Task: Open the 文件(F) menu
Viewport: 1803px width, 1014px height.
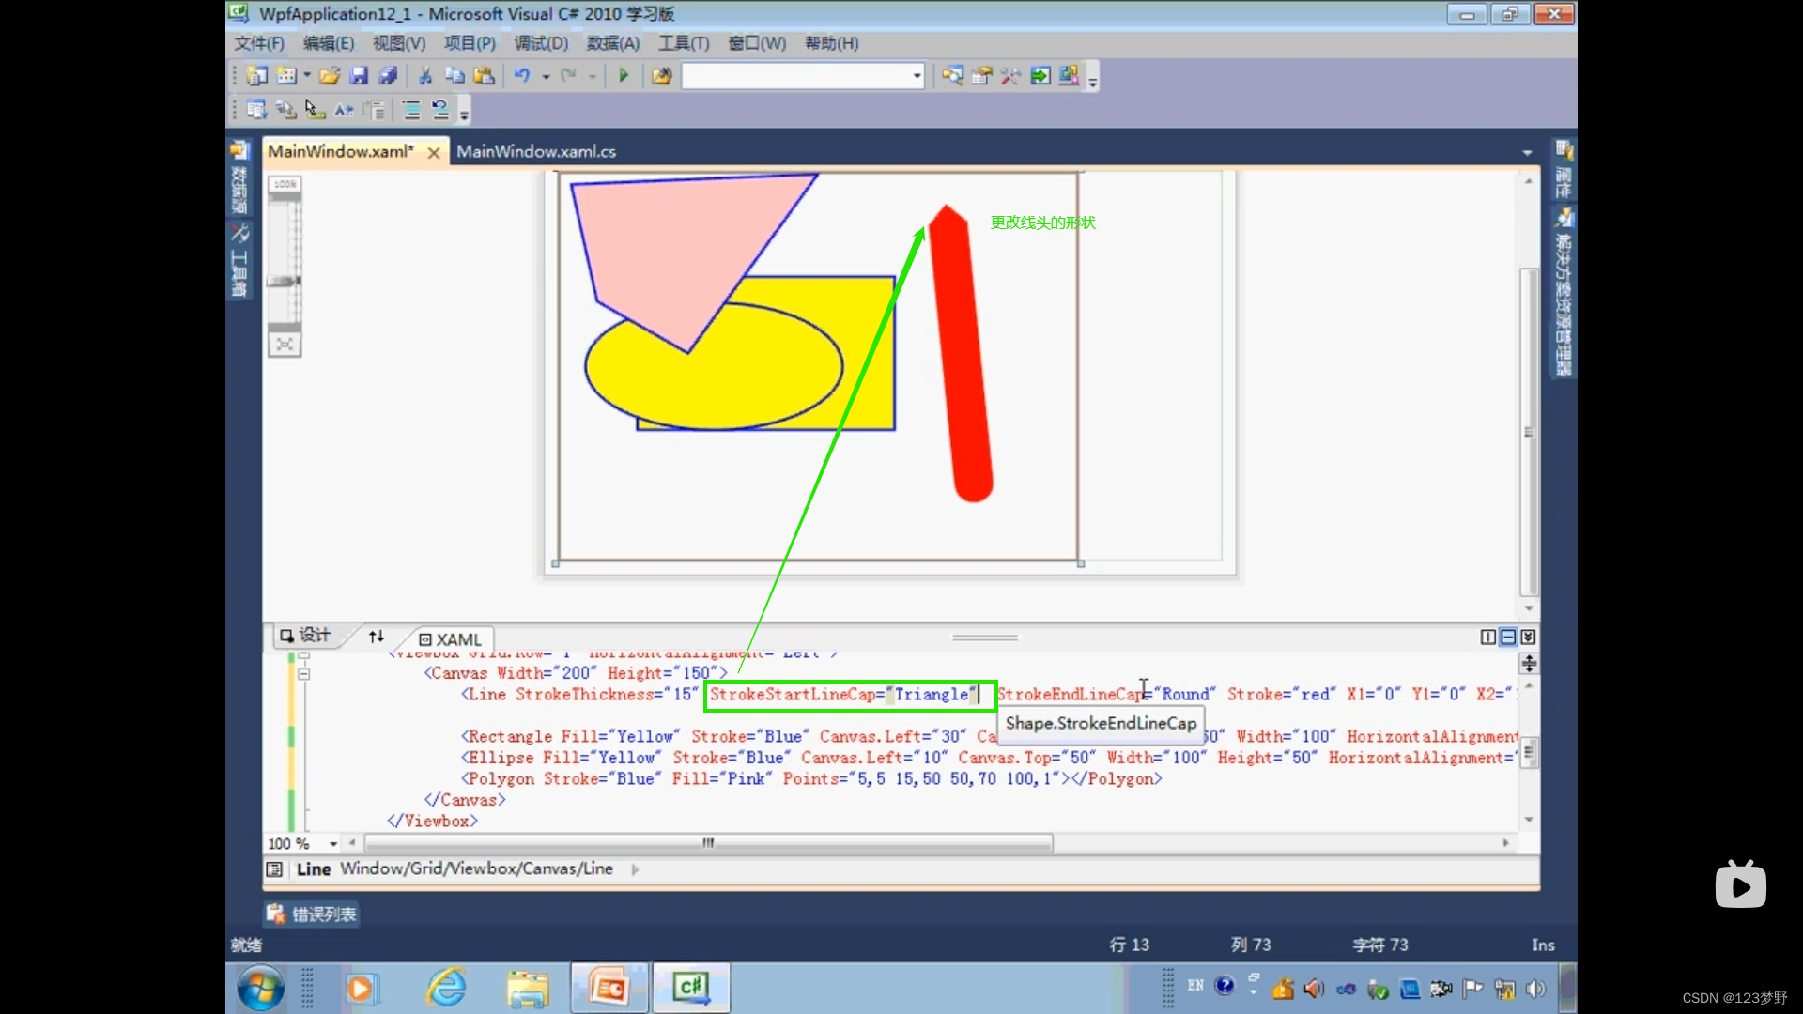Action: click(259, 43)
